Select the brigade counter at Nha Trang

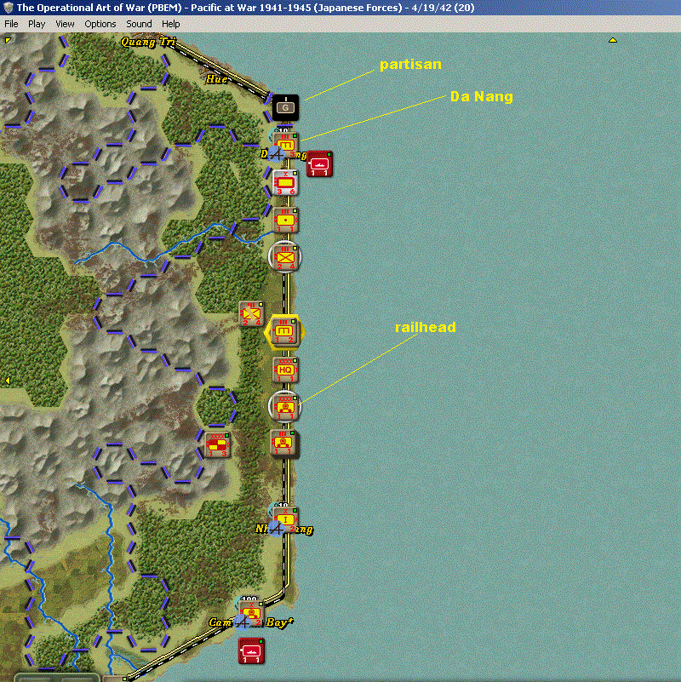pos(286,519)
